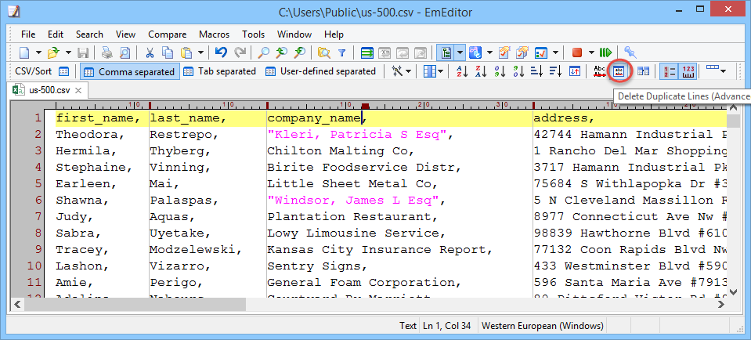Screen dimensions: 751x340
Task: Open Find with the plain magnifier icon
Action: pos(263,52)
